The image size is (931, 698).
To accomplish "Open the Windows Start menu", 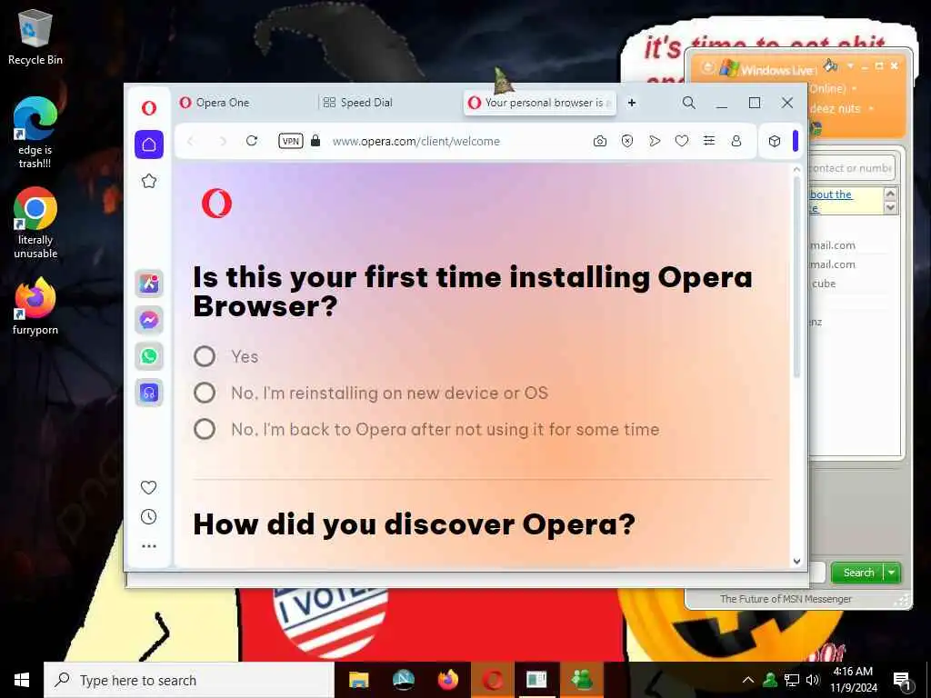I will point(22,680).
